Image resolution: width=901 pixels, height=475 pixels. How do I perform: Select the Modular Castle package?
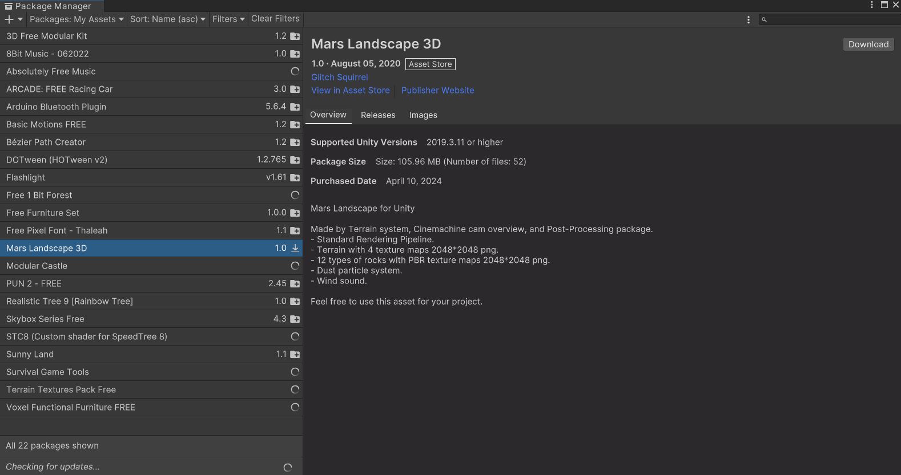[151, 266]
